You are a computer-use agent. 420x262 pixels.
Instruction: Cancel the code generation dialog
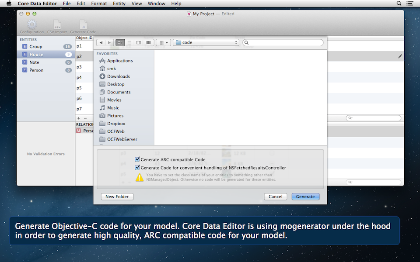click(x=275, y=196)
